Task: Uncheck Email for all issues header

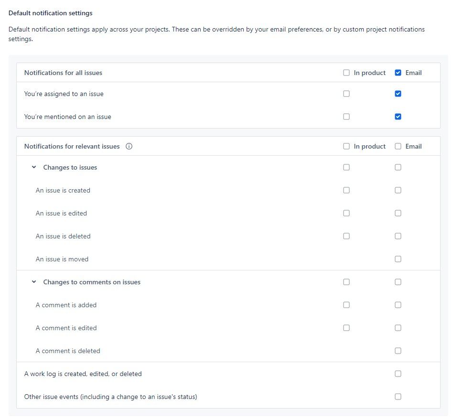Action: (398, 73)
